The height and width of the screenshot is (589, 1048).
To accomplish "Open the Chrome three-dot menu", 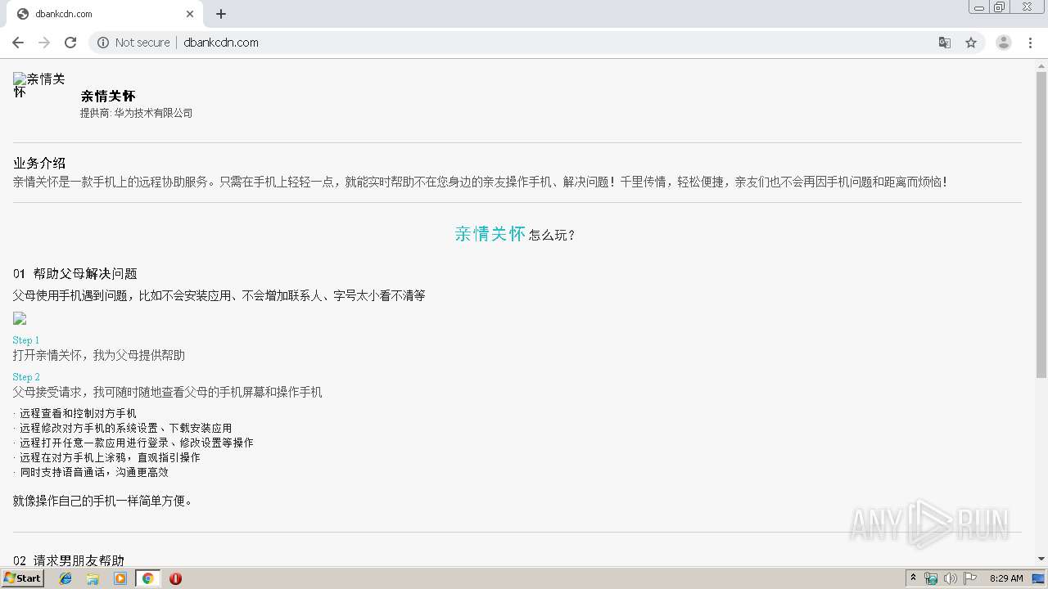I will pyautogui.click(x=1031, y=43).
